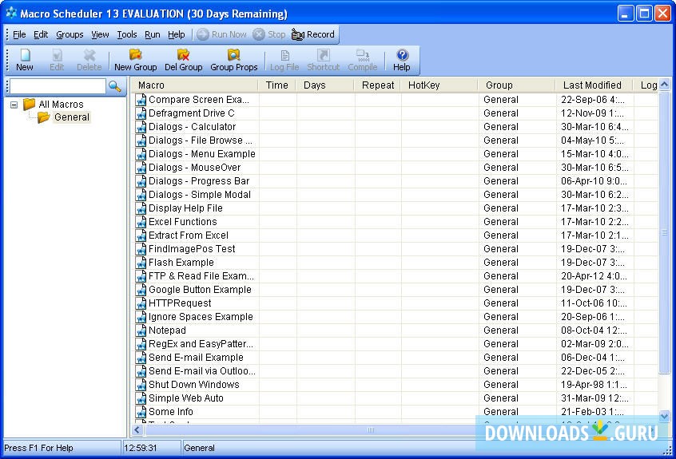This screenshot has height=459, width=676.
Task: Select the General group folder
Action: coord(64,117)
